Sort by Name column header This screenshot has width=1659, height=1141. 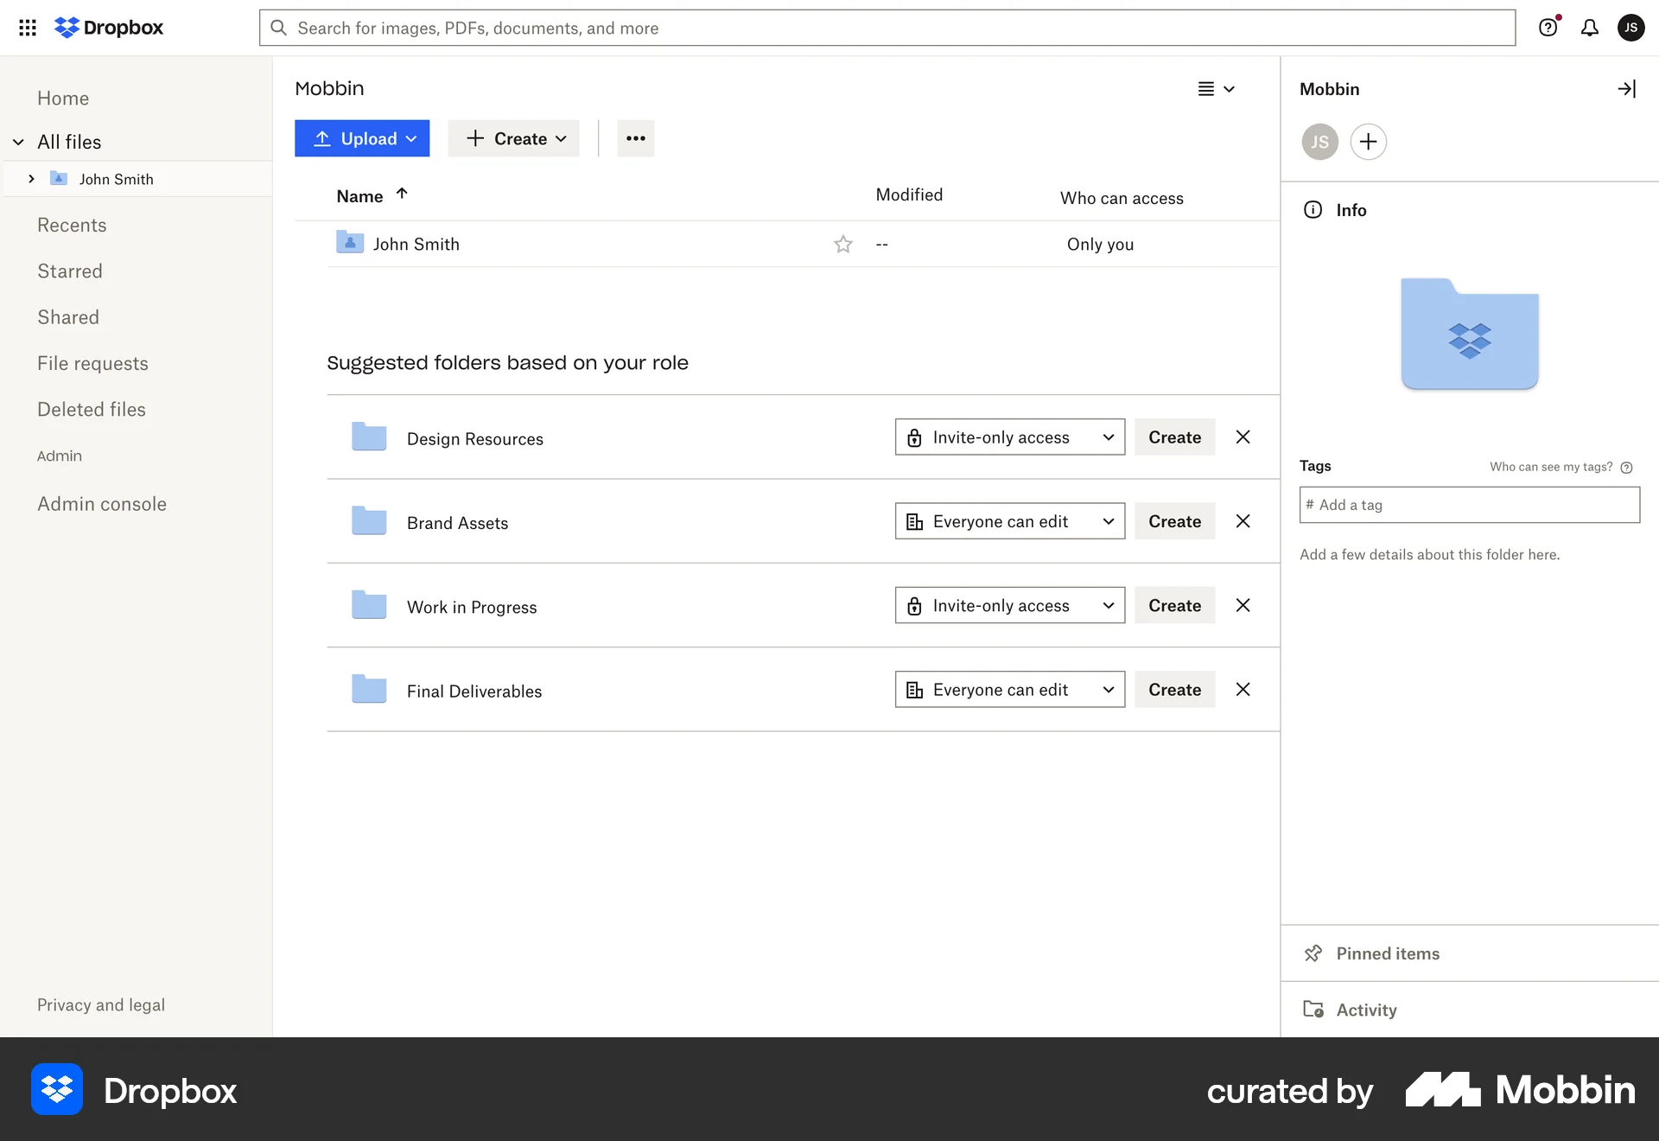coord(372,195)
